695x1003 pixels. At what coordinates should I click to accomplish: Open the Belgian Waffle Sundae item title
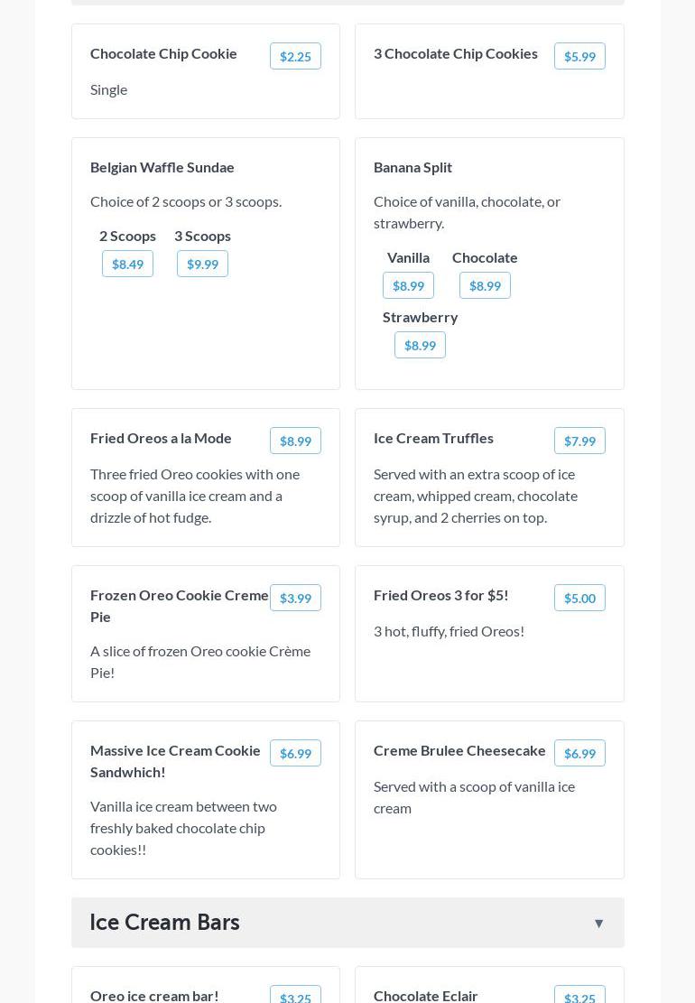pyautogui.click(x=162, y=167)
